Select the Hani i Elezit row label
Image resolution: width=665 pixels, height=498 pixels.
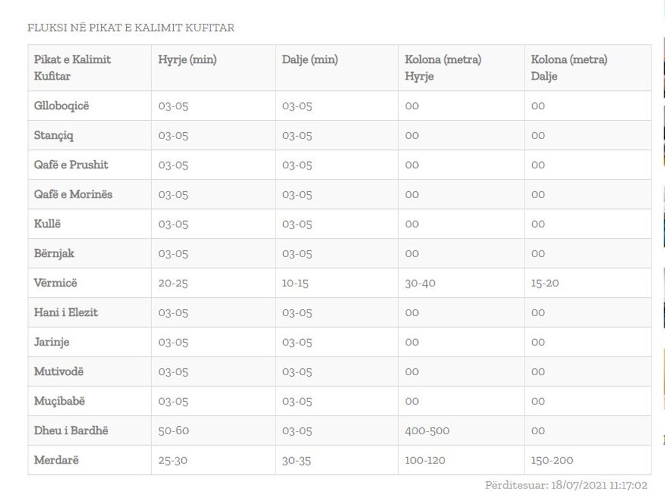click(x=66, y=312)
